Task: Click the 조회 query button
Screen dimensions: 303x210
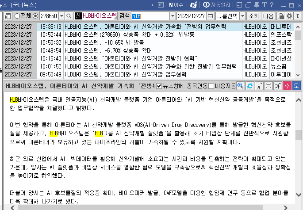Action: coord(253,16)
